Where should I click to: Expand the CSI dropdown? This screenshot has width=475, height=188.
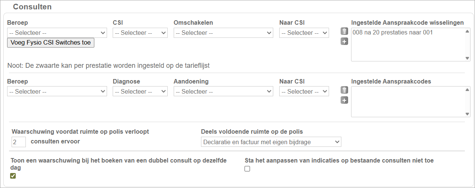[x=140, y=33]
